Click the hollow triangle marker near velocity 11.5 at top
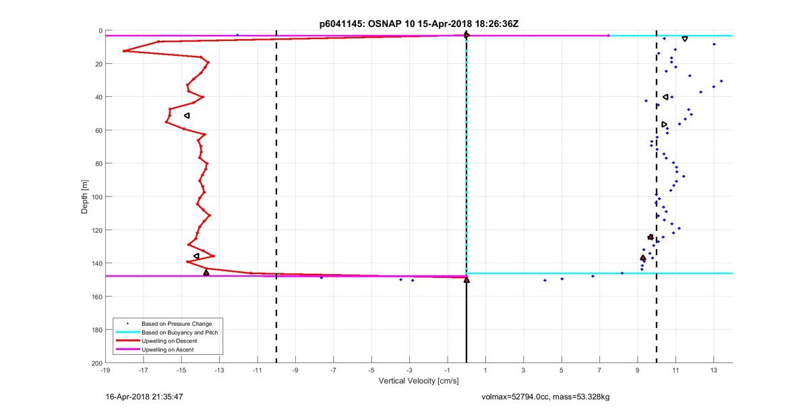This screenshot has height=408, width=809. point(685,39)
